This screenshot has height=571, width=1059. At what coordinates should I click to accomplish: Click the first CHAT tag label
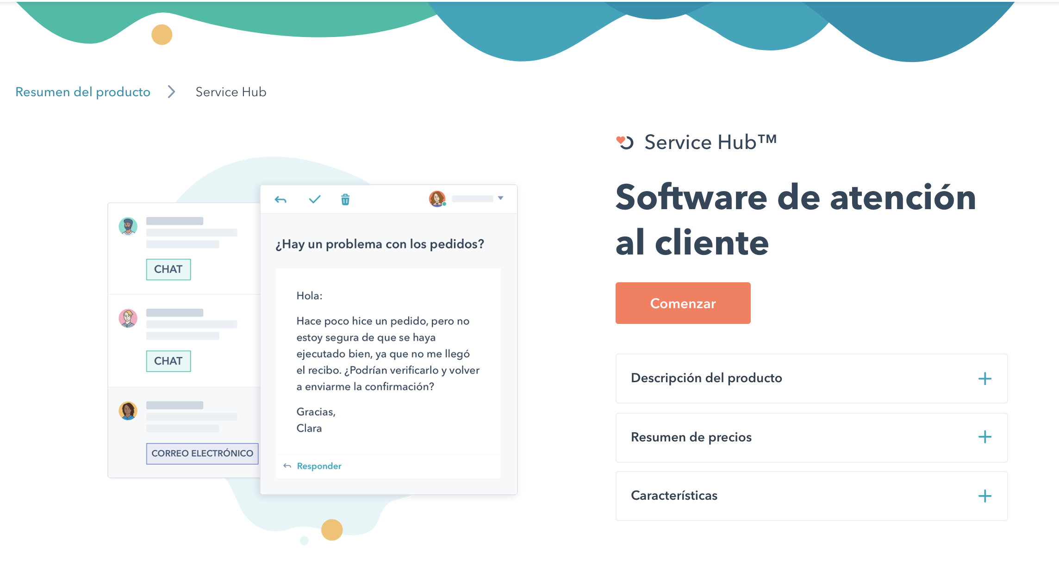[x=168, y=269]
